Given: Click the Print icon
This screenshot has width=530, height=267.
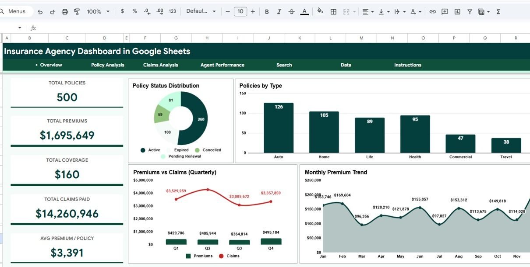Looking at the screenshot, I should tap(65, 12).
